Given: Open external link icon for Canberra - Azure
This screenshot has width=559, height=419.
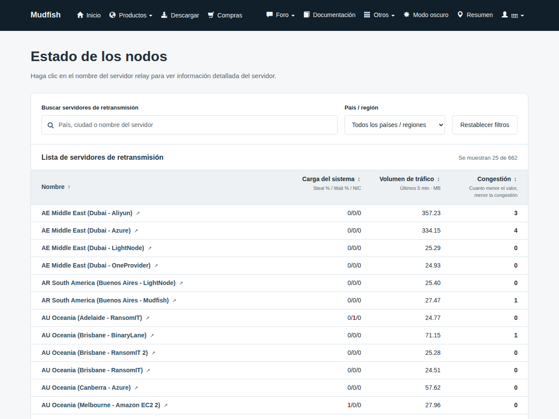Looking at the screenshot, I should tap(136, 388).
